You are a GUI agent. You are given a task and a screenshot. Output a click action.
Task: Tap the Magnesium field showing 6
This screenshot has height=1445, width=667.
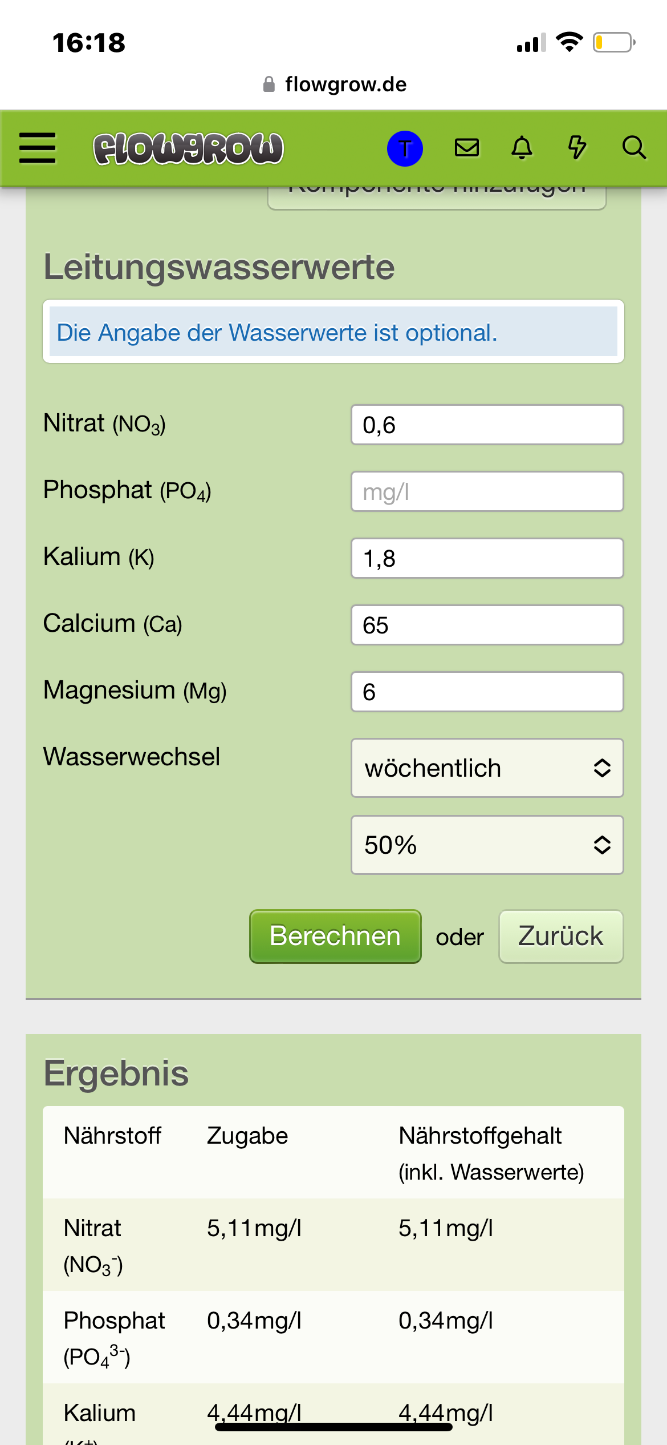tap(487, 692)
